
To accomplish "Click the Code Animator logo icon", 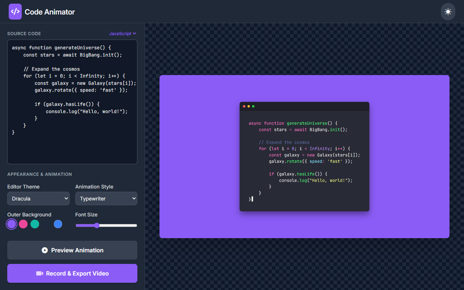I will tap(15, 11).
